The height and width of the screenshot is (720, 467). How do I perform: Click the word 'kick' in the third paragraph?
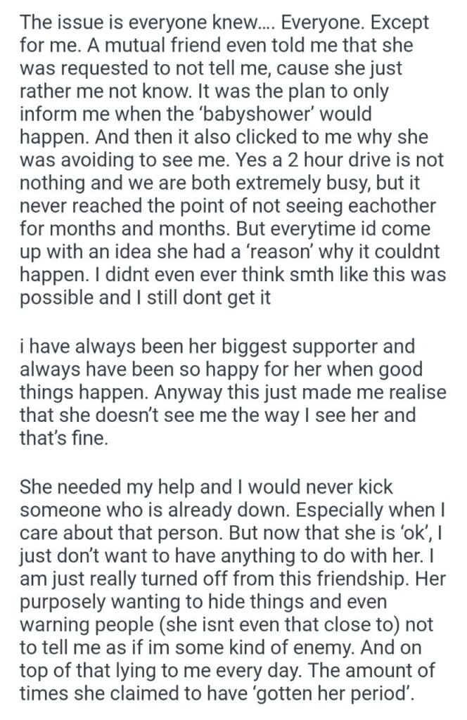pyautogui.click(x=377, y=485)
